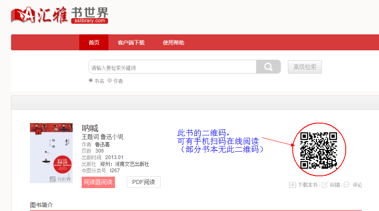Select the 书名 radio button

pos(91,81)
